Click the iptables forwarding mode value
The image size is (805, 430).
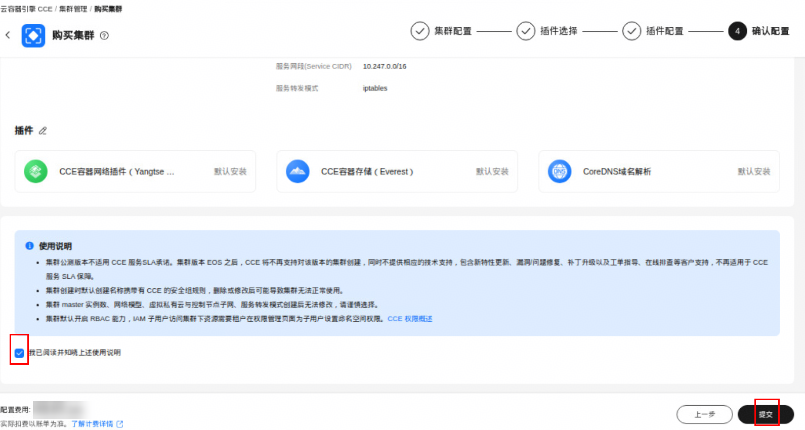click(375, 88)
